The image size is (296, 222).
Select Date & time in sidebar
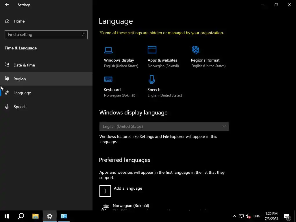(x=46, y=65)
